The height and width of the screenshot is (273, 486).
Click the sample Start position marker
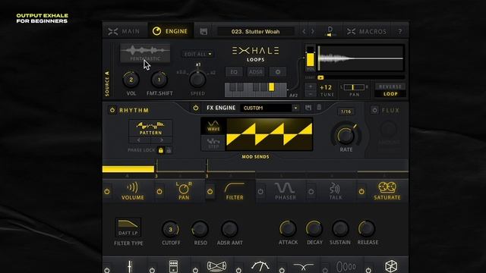tap(320, 77)
